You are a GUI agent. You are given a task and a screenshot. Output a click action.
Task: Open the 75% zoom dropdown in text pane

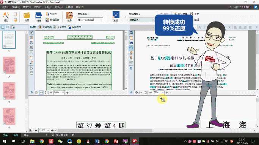163,93
